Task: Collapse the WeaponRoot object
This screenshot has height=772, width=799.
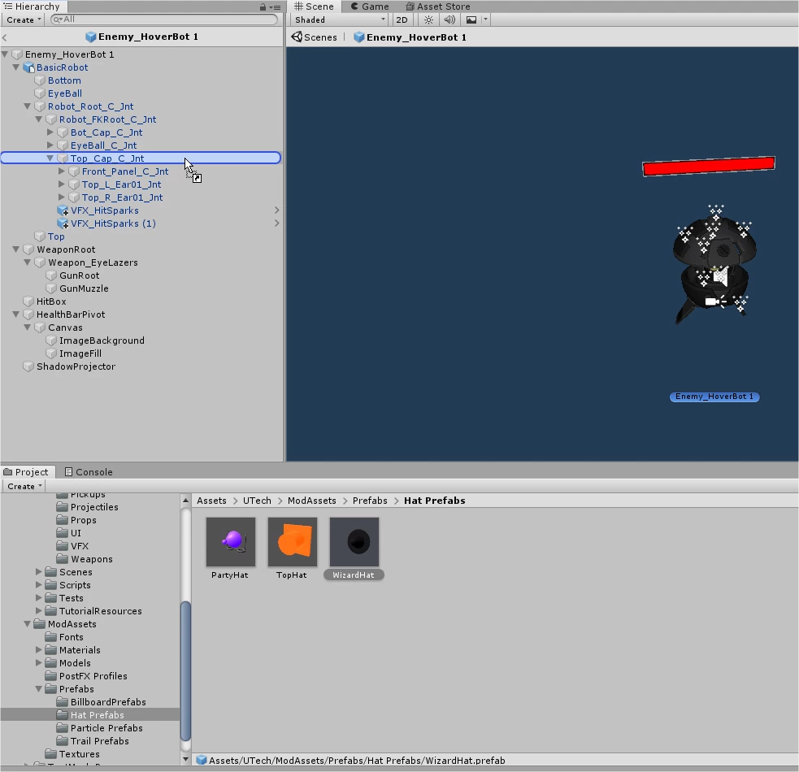Action: [16, 249]
